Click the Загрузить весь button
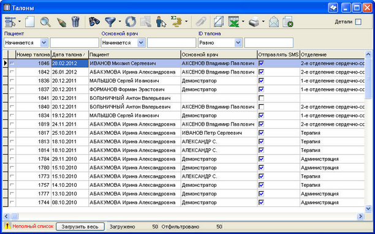 point(80,227)
